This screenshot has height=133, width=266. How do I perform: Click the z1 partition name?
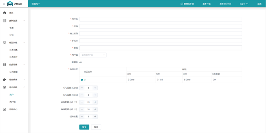(x=85, y=79)
